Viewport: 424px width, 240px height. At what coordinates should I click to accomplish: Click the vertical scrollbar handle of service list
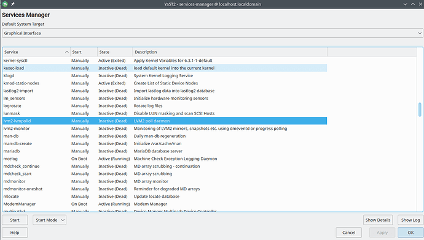pyautogui.click(x=420, y=110)
